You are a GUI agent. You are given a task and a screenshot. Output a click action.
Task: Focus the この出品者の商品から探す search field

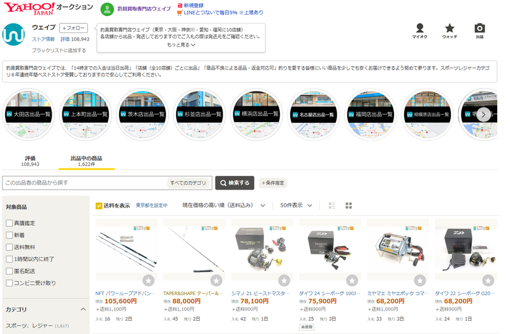point(85,183)
